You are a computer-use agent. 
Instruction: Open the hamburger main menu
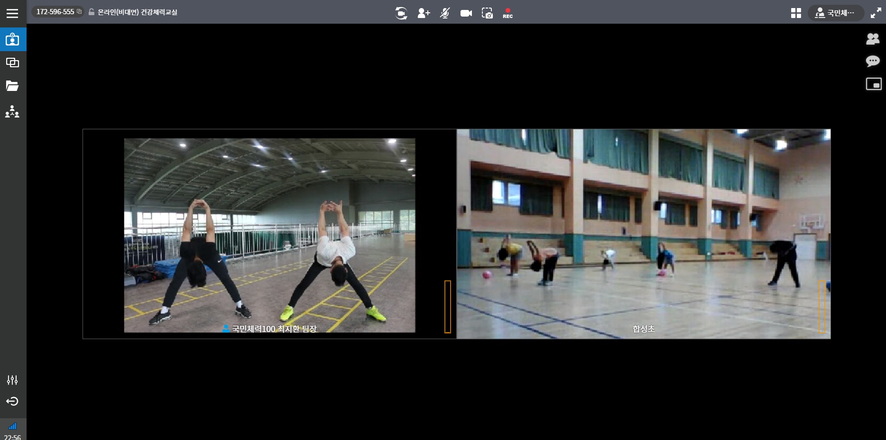click(x=12, y=13)
